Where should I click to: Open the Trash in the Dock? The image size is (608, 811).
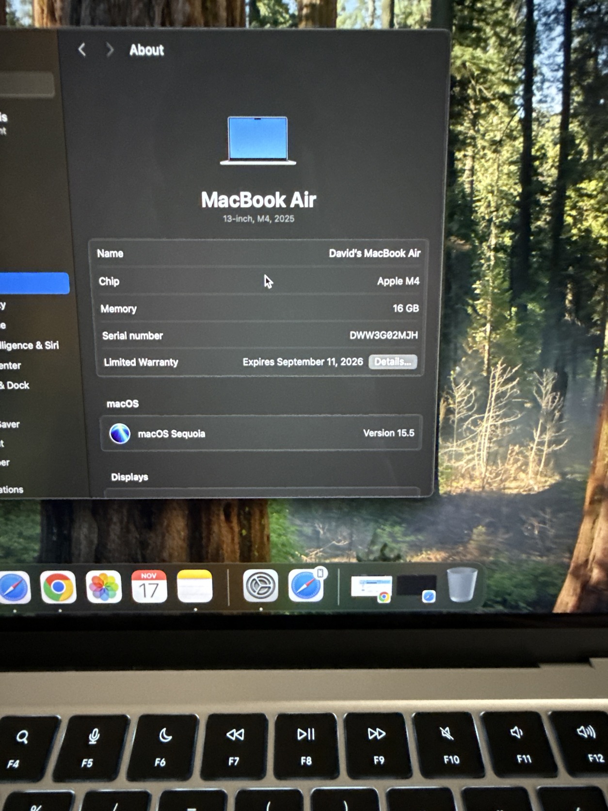[462, 584]
